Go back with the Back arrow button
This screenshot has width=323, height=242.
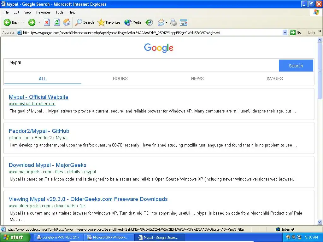click(11, 22)
